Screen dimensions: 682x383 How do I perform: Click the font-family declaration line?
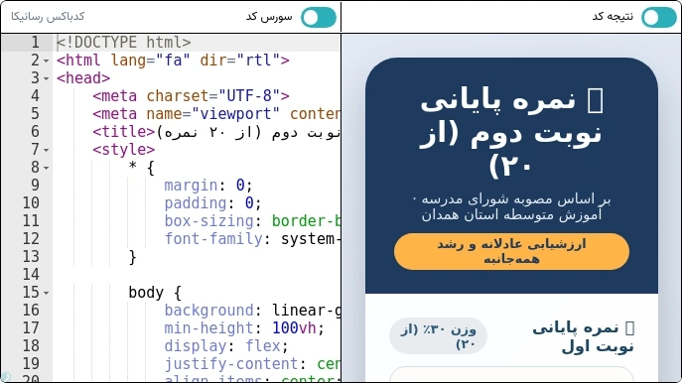click(x=252, y=239)
